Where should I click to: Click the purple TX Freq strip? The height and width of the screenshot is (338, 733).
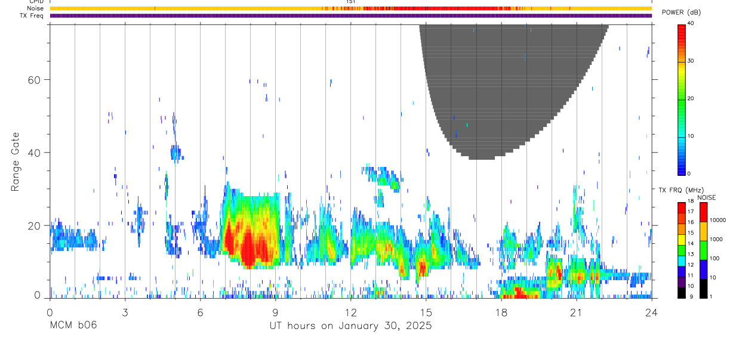point(350,15)
